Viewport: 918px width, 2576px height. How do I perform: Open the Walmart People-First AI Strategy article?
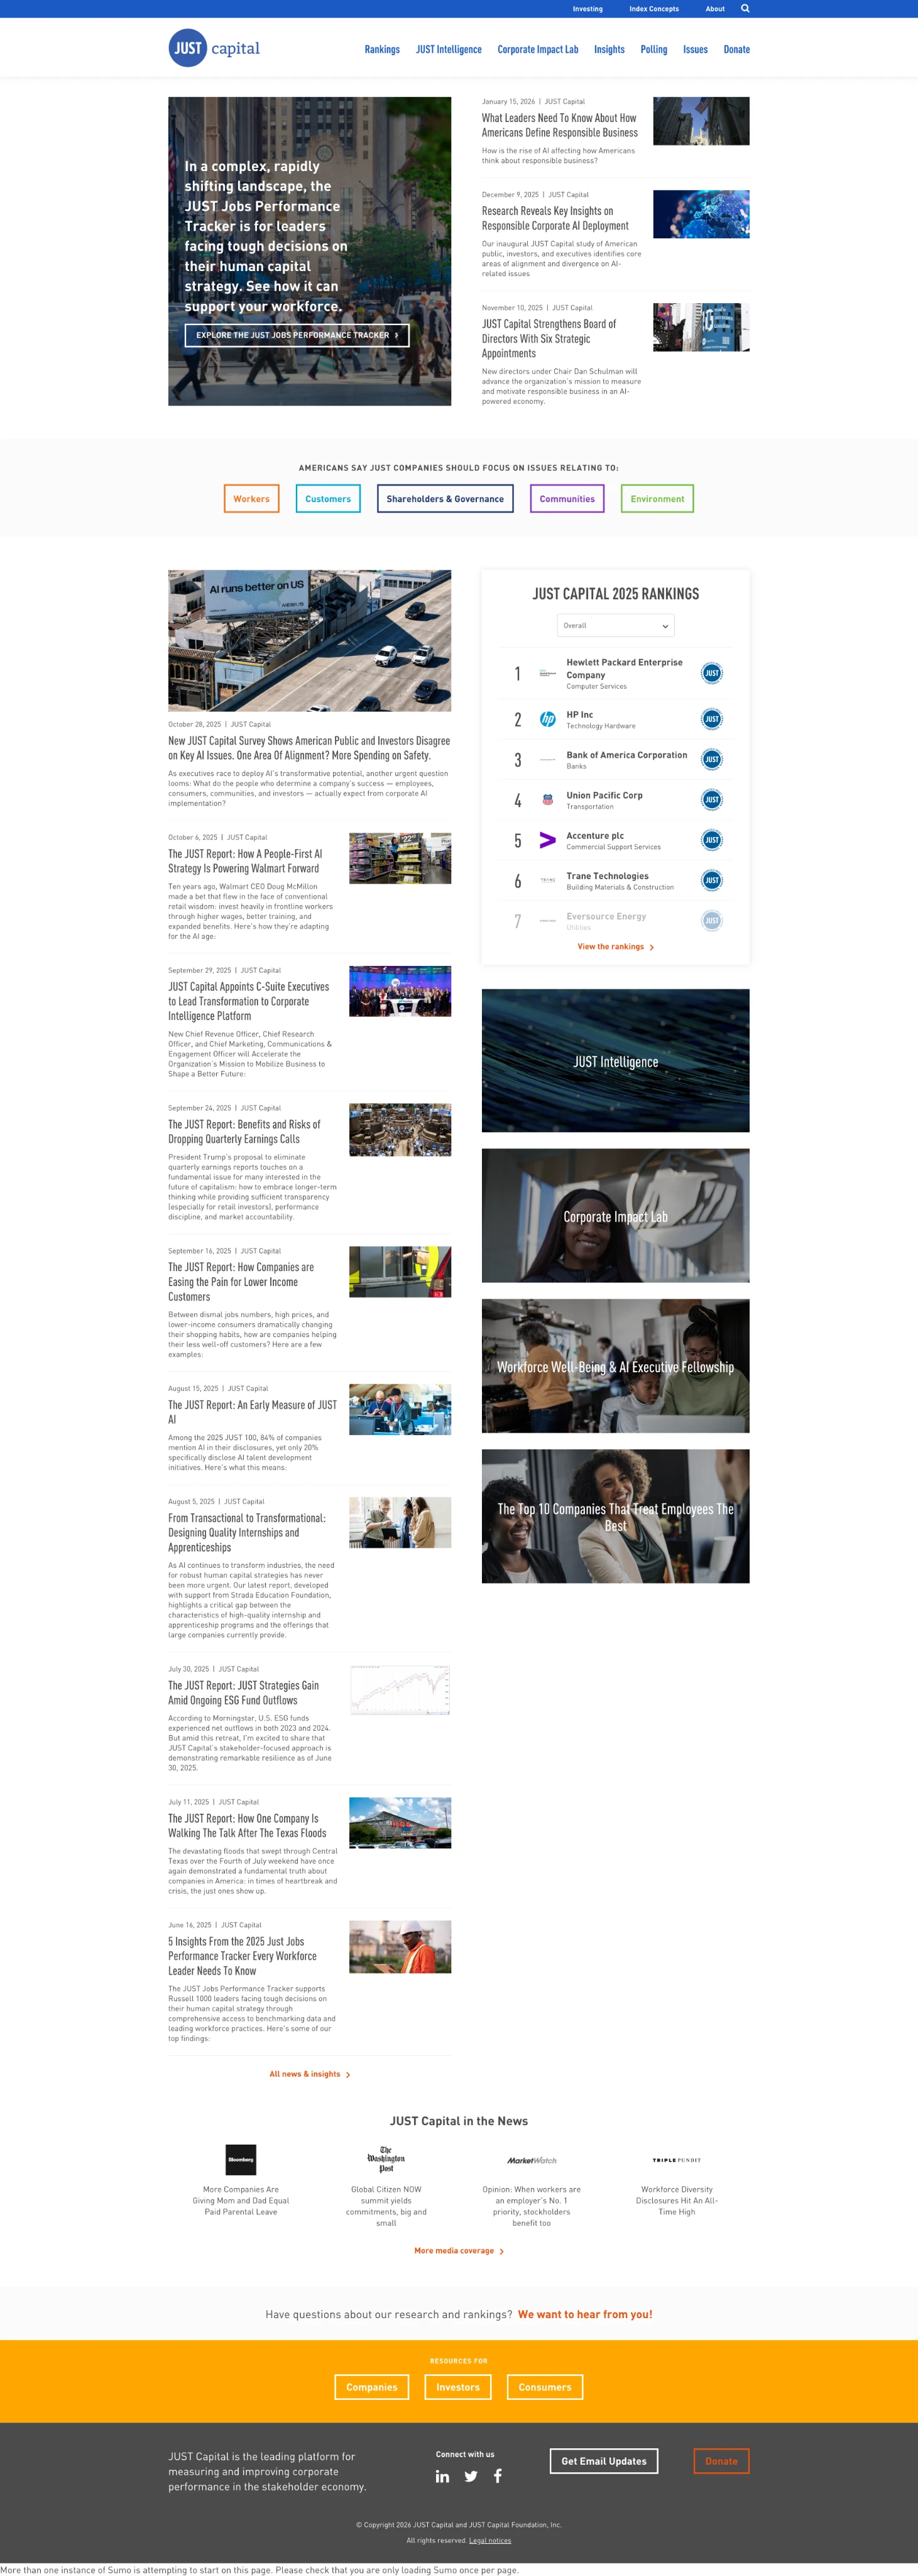click(246, 861)
